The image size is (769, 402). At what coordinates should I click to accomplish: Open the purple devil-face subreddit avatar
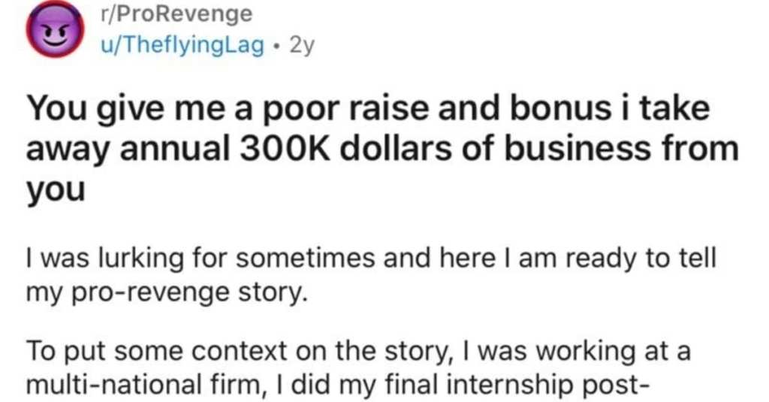tap(56, 29)
